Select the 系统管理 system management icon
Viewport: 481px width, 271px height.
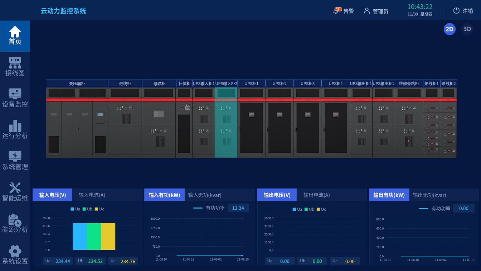point(15,157)
